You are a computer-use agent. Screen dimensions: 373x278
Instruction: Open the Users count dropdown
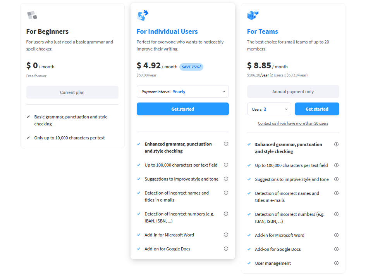(269, 109)
